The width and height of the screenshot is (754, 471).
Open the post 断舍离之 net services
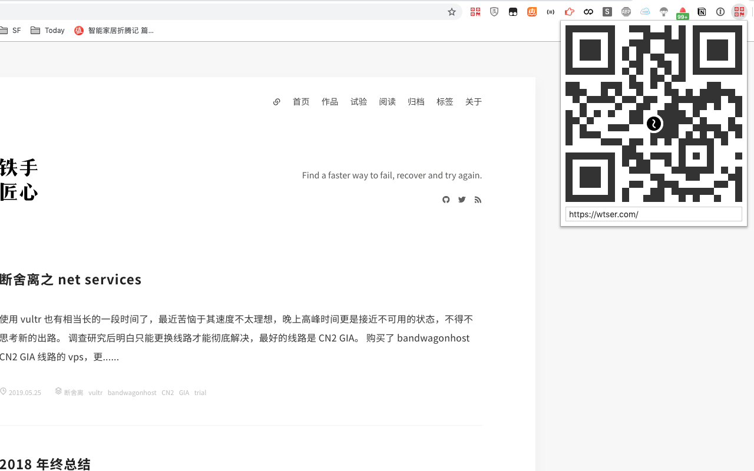[71, 279]
